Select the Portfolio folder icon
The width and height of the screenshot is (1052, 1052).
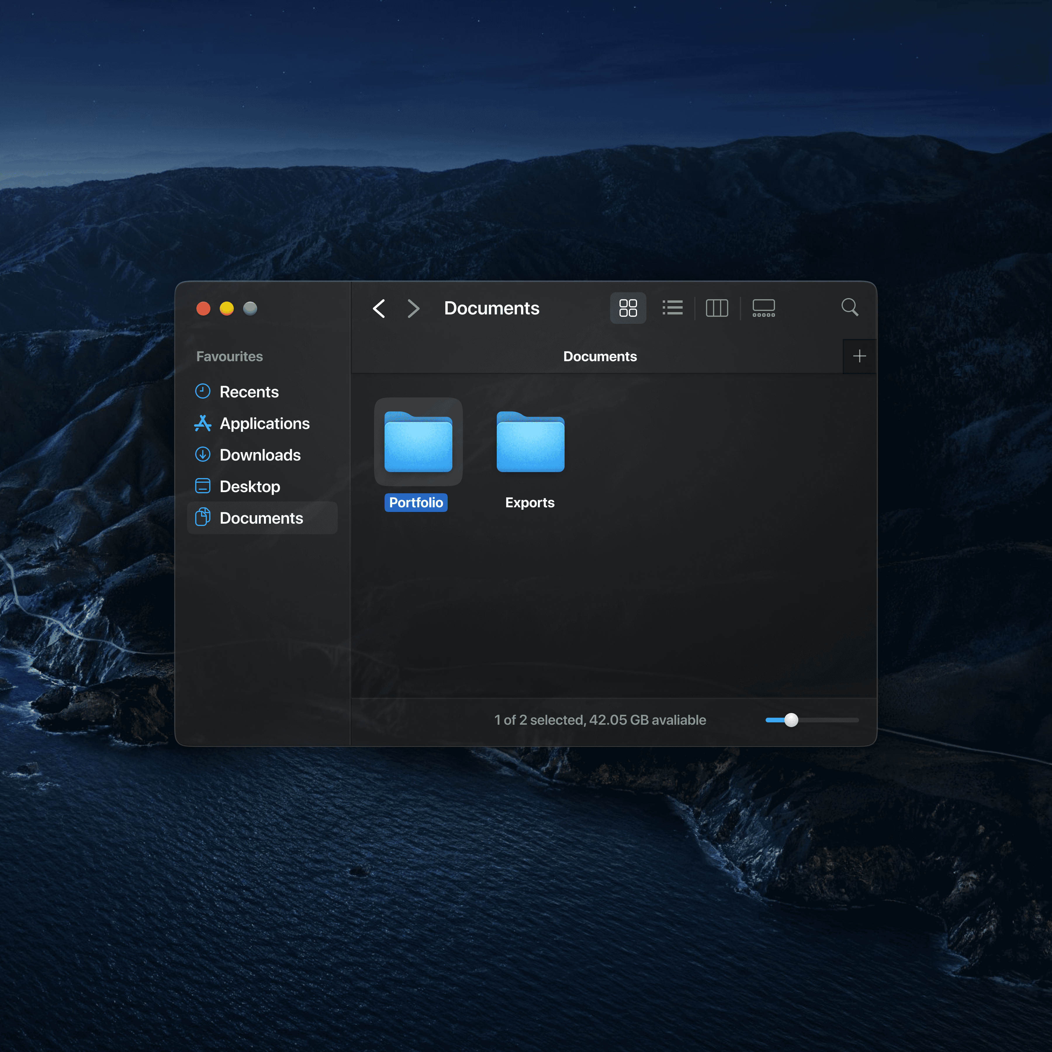pos(418,442)
